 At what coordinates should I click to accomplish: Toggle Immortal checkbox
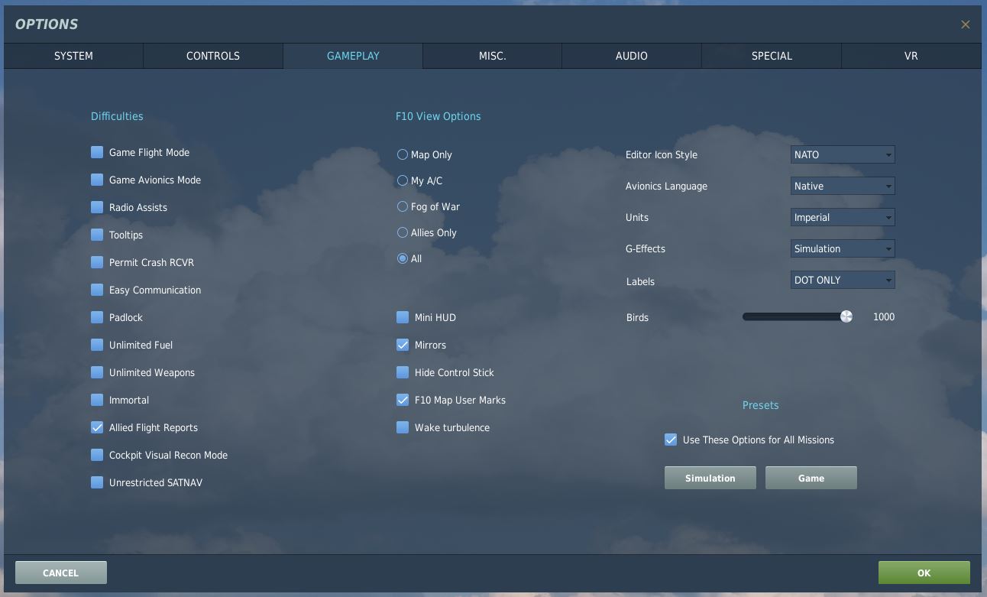(x=97, y=400)
